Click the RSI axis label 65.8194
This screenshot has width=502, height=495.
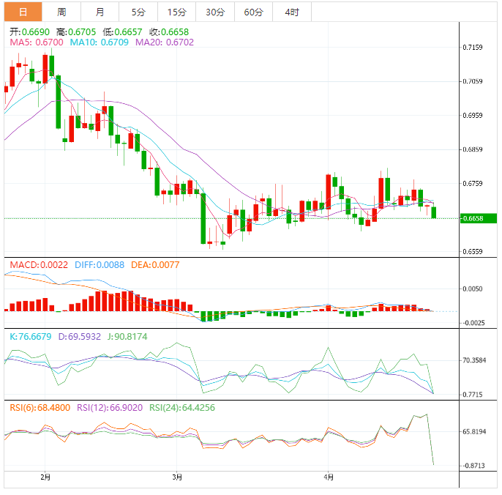tap(474, 432)
